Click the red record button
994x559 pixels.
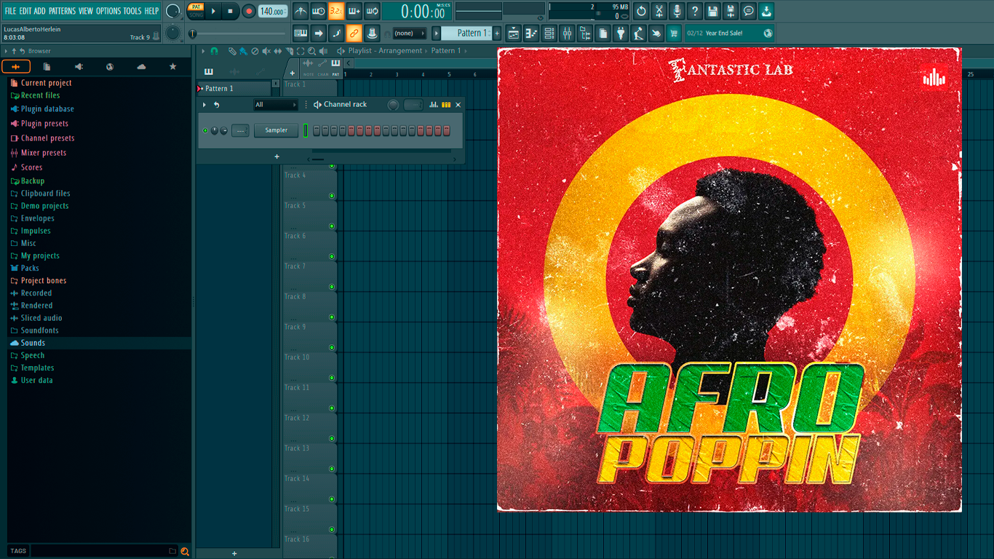tap(249, 11)
